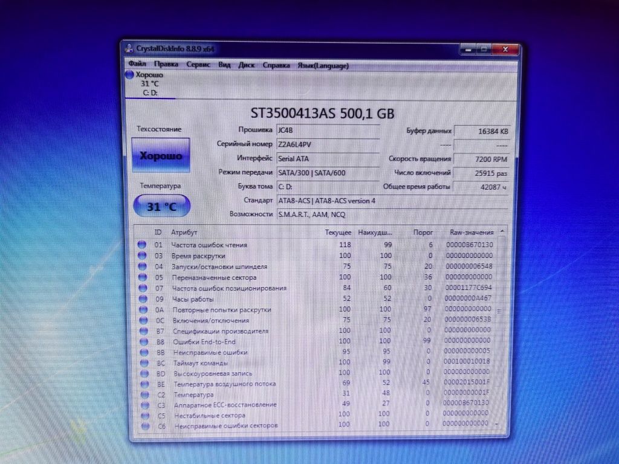Open the Сервис menu

point(198,64)
